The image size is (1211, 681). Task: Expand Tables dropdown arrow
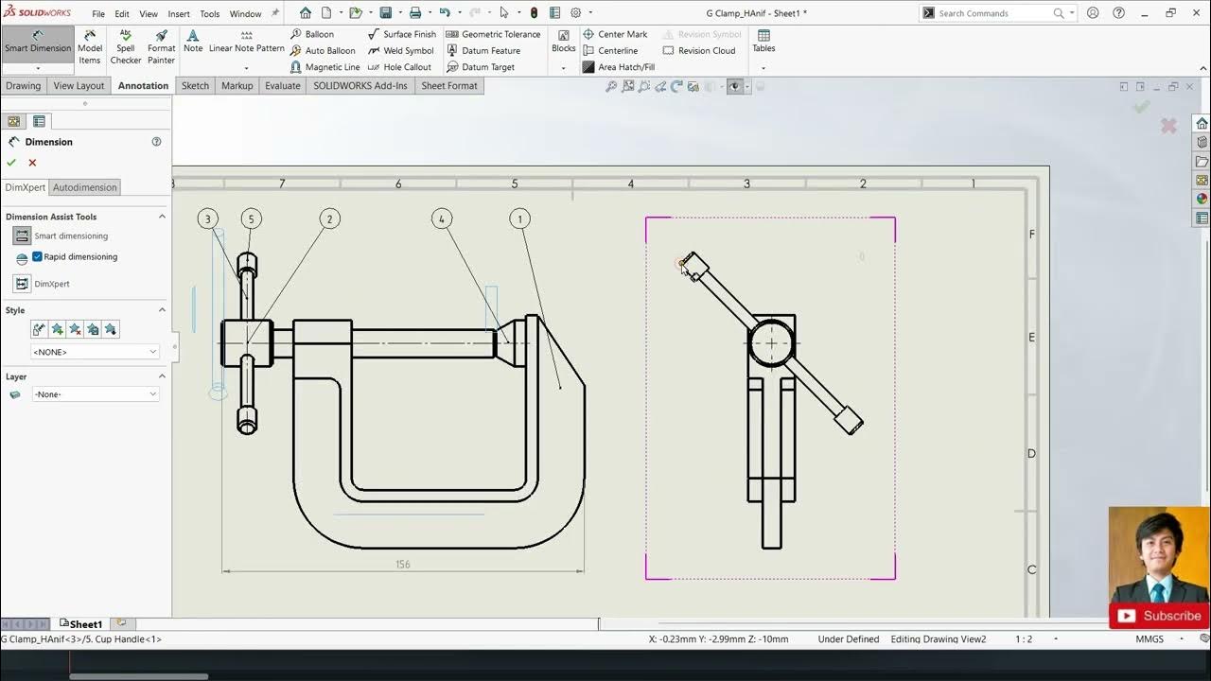pyautogui.click(x=763, y=68)
